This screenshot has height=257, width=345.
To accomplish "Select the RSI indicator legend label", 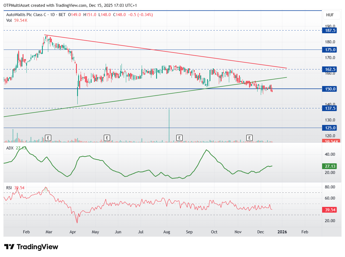I will [10, 188].
